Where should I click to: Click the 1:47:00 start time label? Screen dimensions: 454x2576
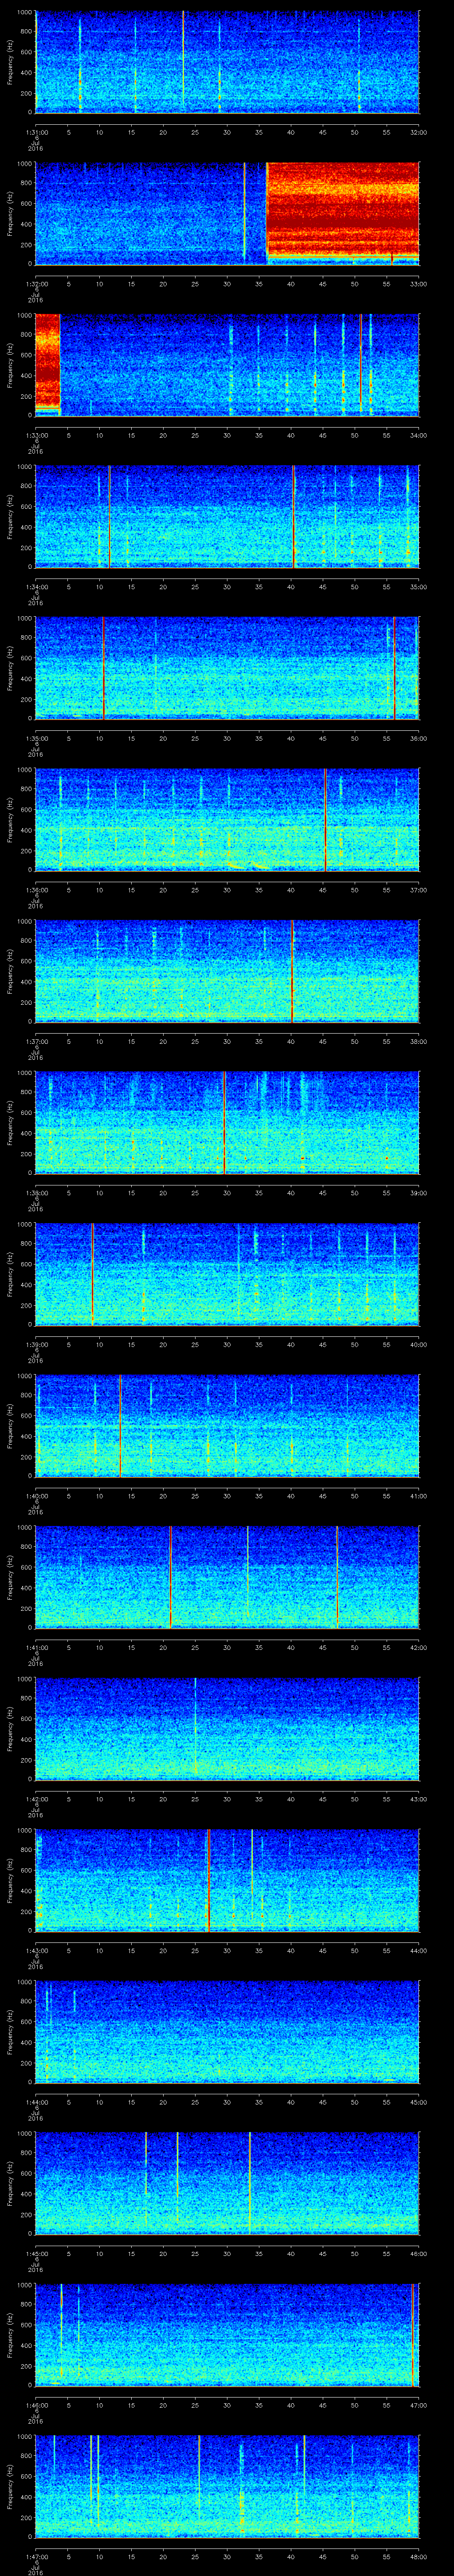[37, 2556]
